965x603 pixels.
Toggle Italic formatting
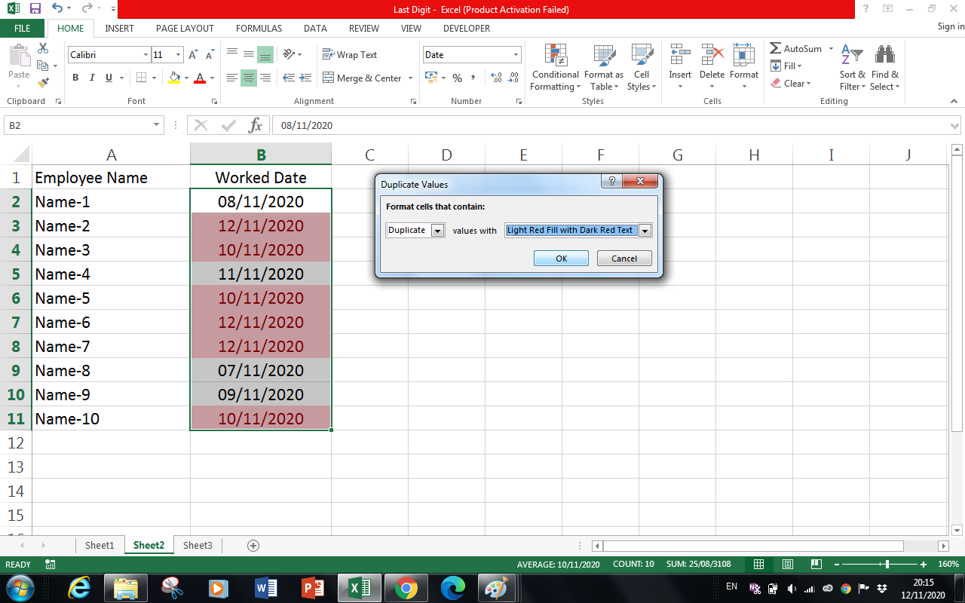(x=92, y=78)
